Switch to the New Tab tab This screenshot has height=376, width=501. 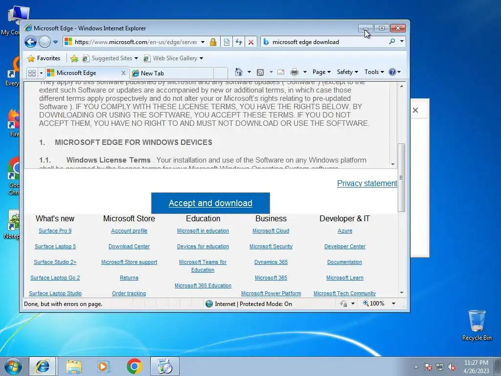point(172,73)
